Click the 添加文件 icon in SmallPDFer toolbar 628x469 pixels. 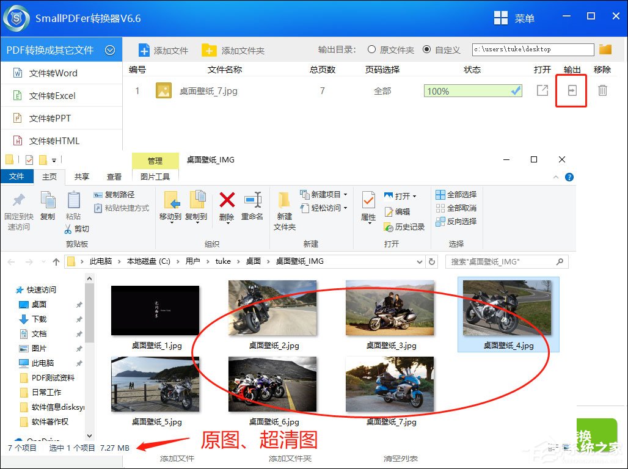pyautogui.click(x=145, y=49)
